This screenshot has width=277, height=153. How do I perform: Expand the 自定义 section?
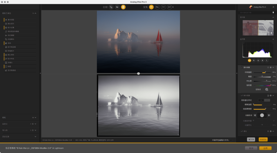point(35,124)
